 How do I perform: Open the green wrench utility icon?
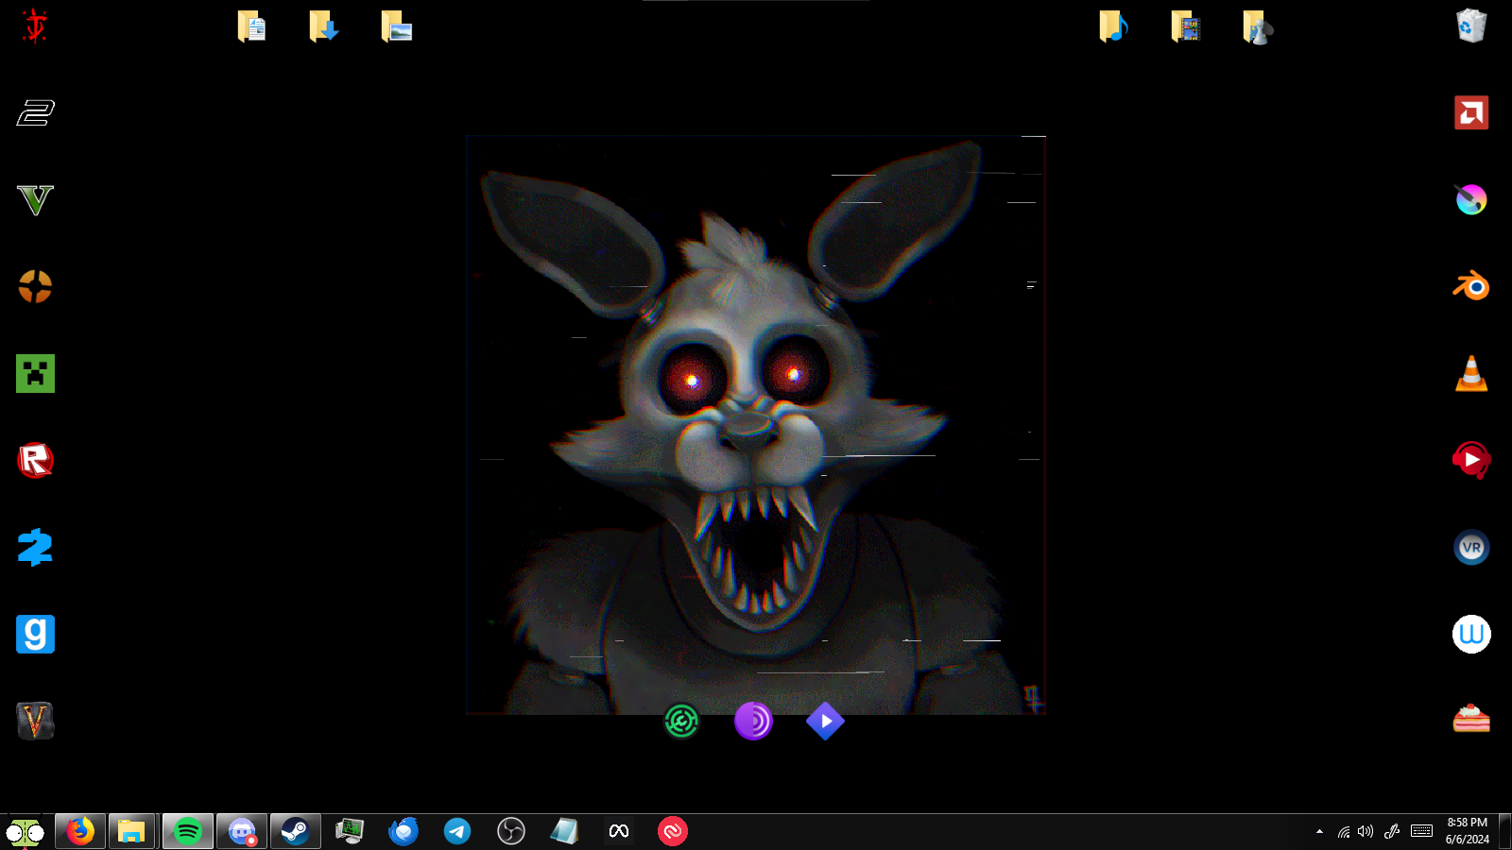682,722
